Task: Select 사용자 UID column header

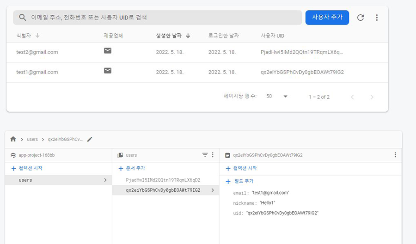Action: [272, 36]
